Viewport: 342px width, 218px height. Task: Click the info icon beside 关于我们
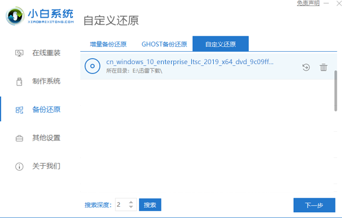[19, 167]
